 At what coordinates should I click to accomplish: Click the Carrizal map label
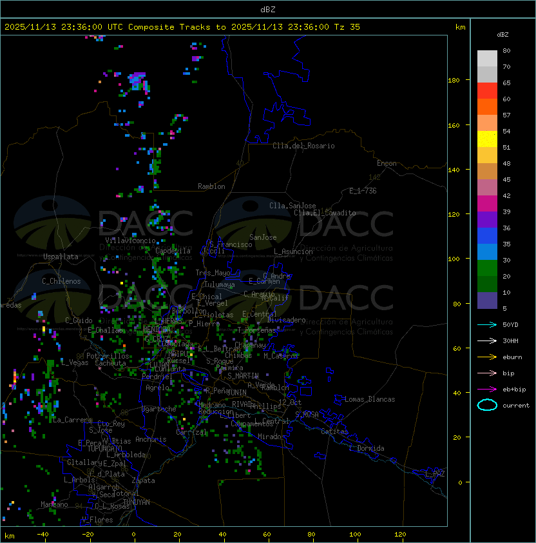click(x=191, y=432)
